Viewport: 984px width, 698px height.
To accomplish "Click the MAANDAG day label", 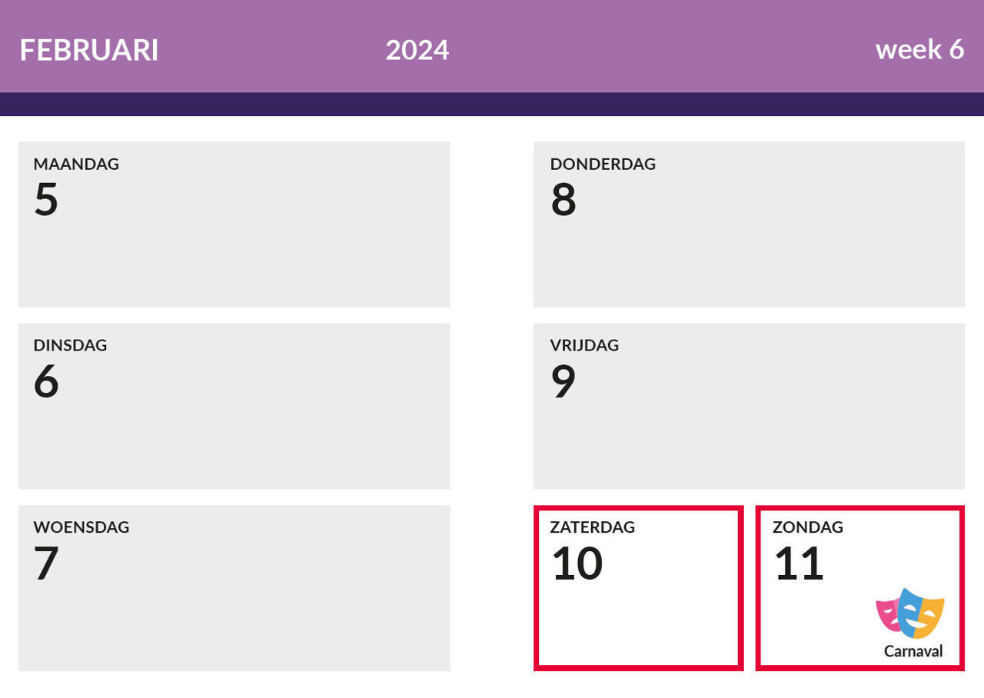I will click(76, 164).
